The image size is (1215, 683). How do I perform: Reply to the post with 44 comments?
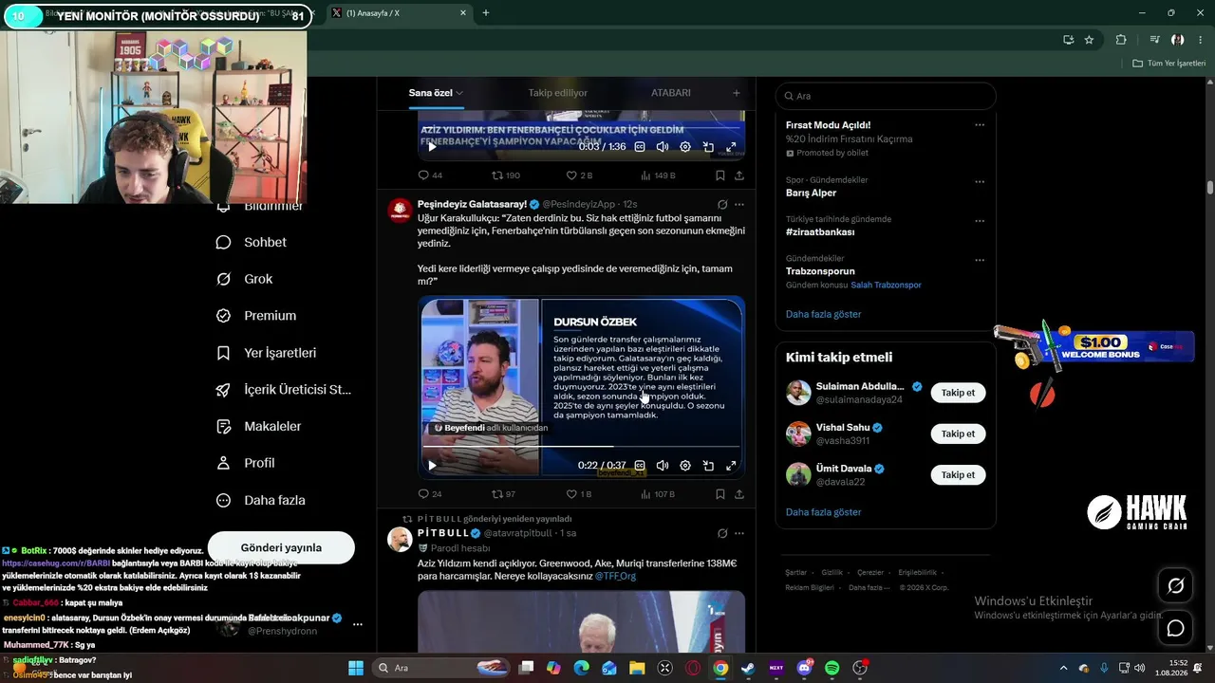430,175
